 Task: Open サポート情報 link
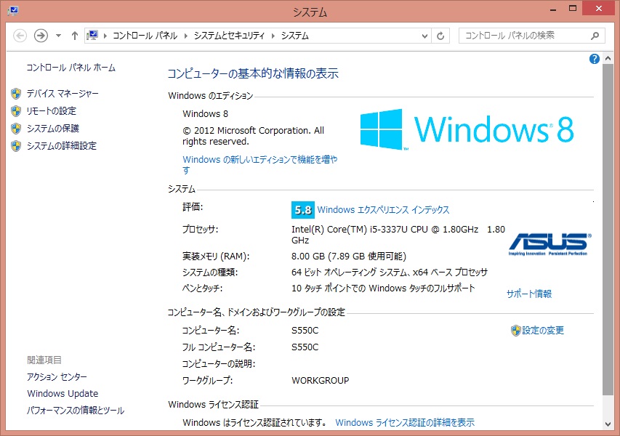click(x=529, y=294)
